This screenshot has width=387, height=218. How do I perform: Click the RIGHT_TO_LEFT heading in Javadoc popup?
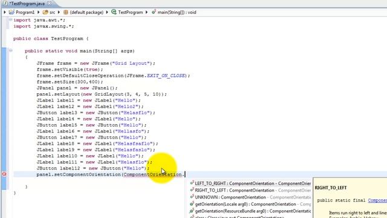point(331,188)
